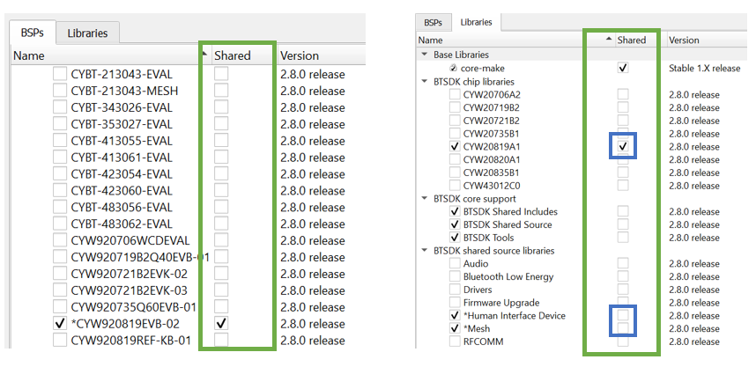The image size is (756, 367).
Task: Collapse the Base Libraries group
Action: point(425,55)
